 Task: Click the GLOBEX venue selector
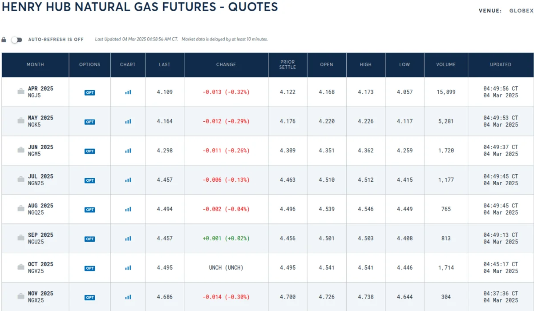click(521, 11)
